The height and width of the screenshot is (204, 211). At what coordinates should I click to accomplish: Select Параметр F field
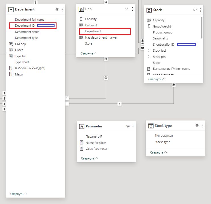click(x=94, y=136)
